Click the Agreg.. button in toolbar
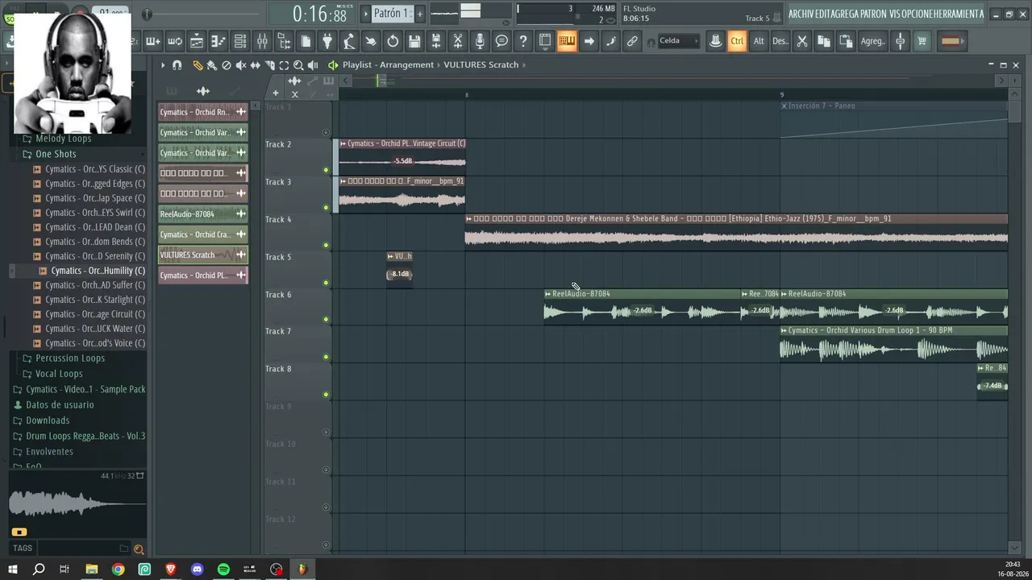 pos(872,41)
